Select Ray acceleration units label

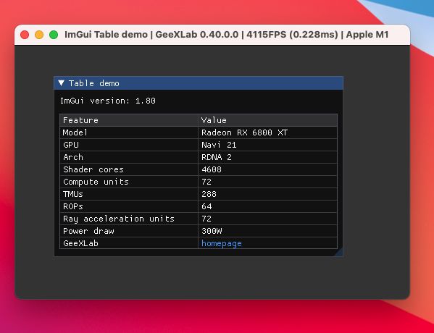(x=119, y=219)
